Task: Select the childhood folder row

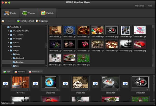Action: (23, 58)
